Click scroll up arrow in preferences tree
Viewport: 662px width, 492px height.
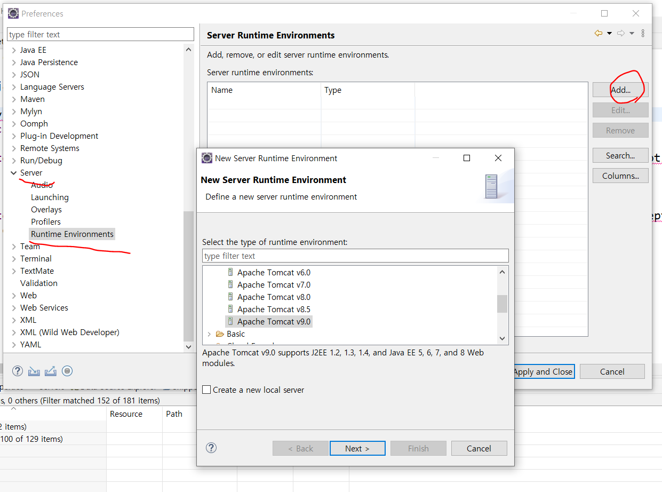188,50
